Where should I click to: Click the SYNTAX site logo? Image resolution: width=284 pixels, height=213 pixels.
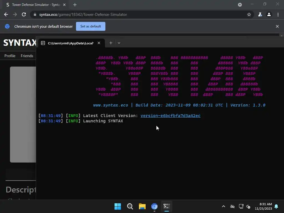[x=20, y=43]
